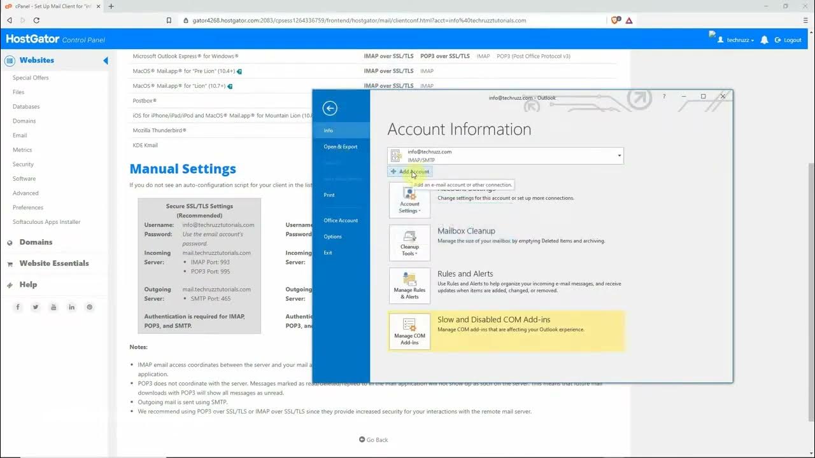This screenshot has height=458, width=815.
Task: Click the LinkedIn icon in the sidebar
Action: 71,307
